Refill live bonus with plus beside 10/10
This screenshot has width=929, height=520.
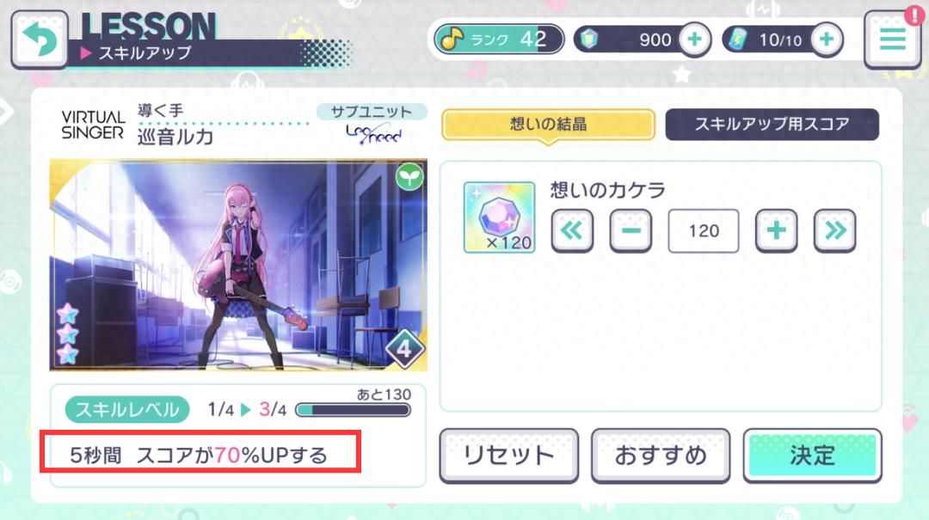click(x=827, y=40)
